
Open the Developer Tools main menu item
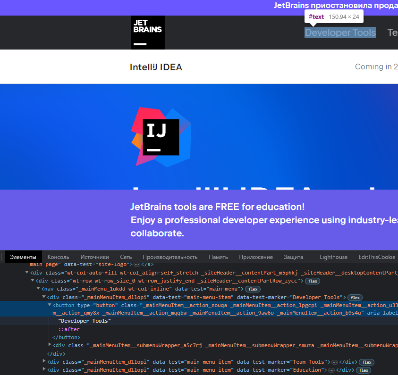(x=340, y=33)
